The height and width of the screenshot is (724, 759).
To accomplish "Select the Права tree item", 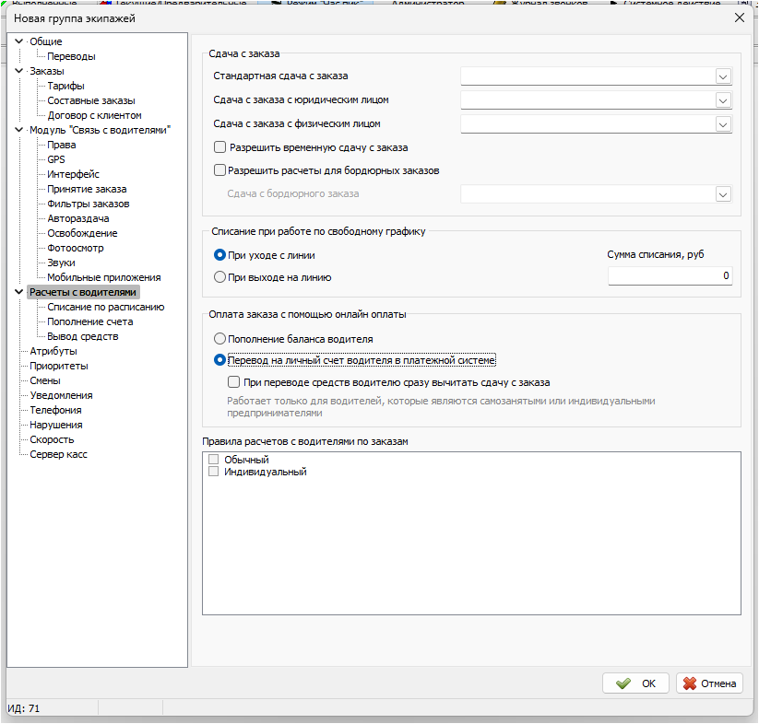I will click(62, 145).
